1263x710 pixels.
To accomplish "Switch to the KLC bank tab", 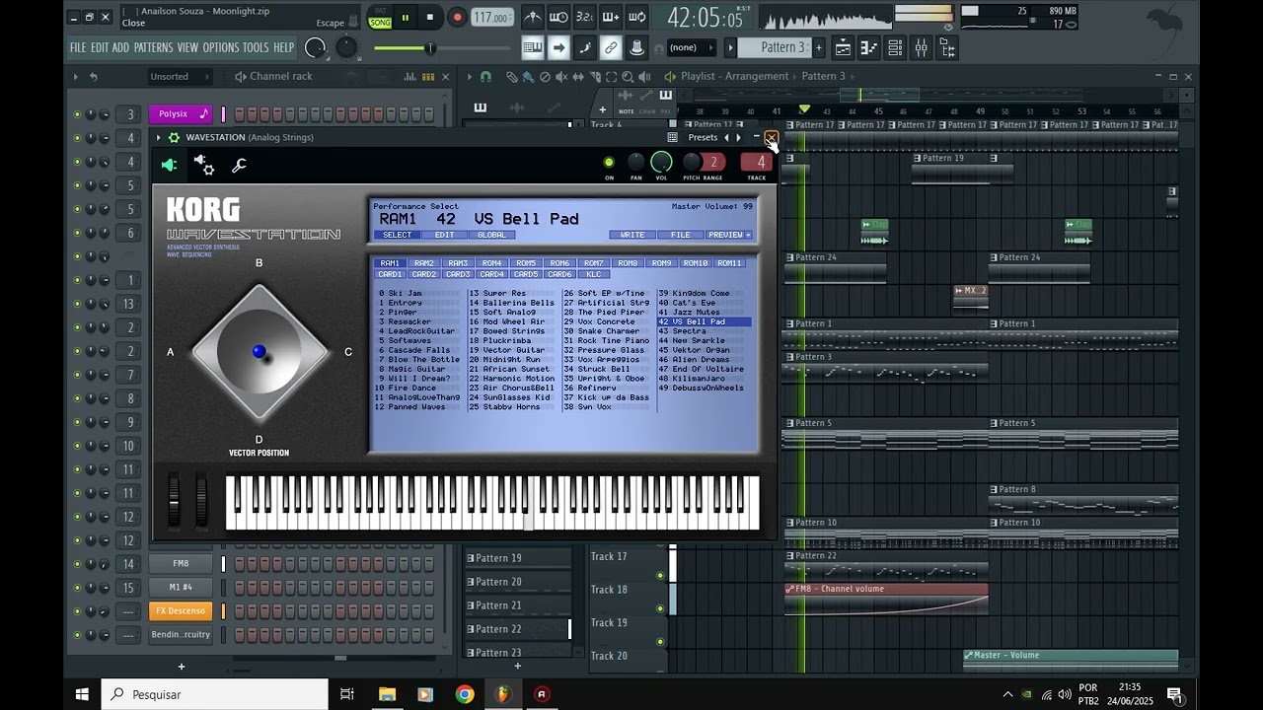I will click(593, 274).
